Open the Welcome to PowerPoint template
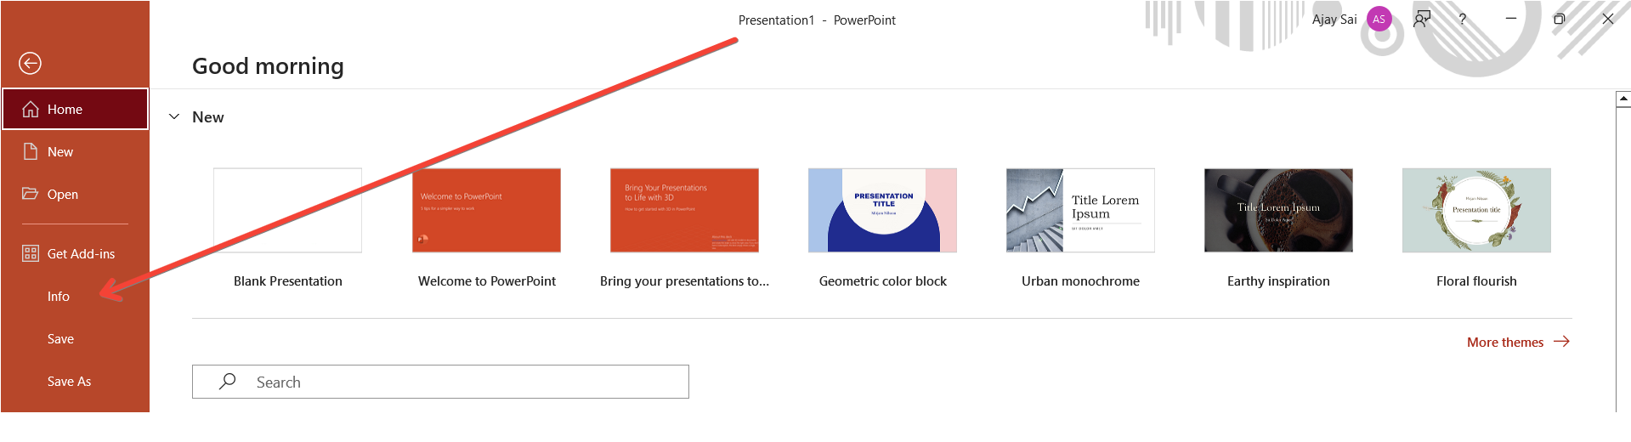Image resolution: width=1631 pixels, height=442 pixels. point(486,210)
